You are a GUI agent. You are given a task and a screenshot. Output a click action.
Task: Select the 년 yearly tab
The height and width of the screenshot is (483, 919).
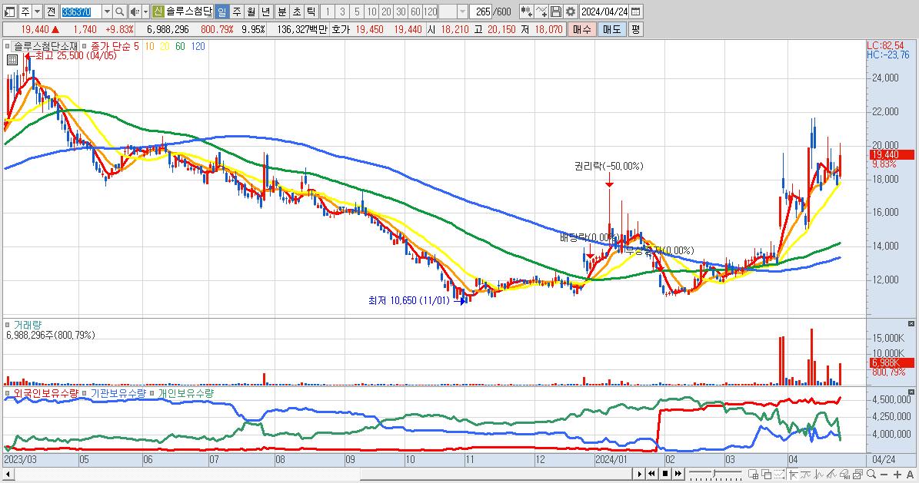tap(266, 11)
